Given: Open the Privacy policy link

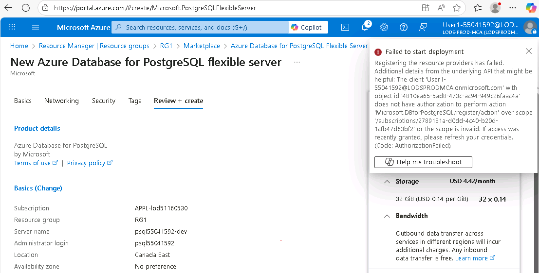Looking at the screenshot, I should 90,163.
